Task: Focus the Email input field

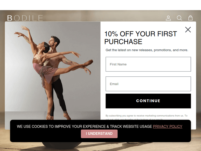Action: pyautogui.click(x=148, y=84)
